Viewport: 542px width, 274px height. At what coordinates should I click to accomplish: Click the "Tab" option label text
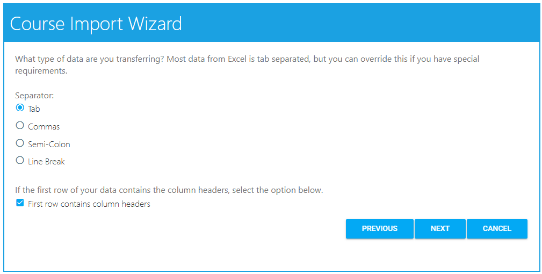click(34, 109)
